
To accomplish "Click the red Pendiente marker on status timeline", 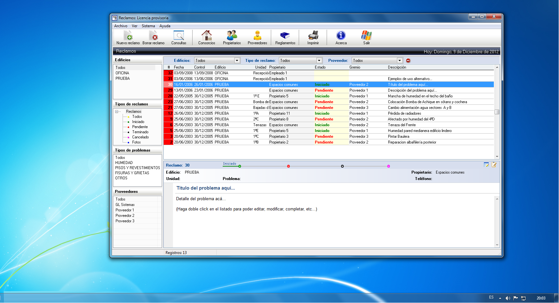I will pos(288,166).
